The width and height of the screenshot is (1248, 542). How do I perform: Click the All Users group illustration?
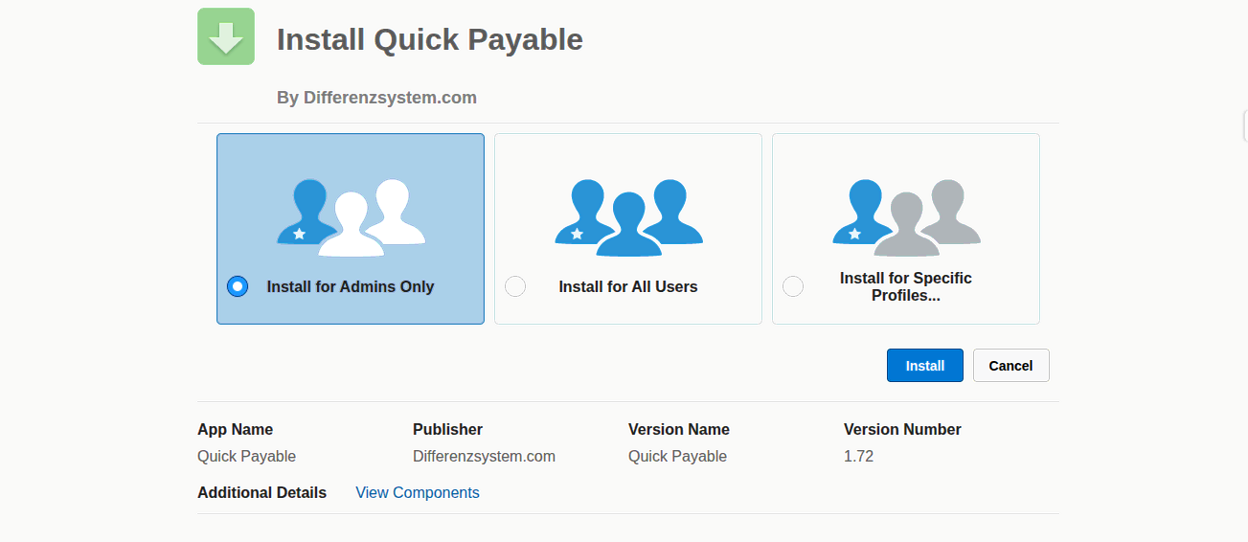[x=629, y=217]
